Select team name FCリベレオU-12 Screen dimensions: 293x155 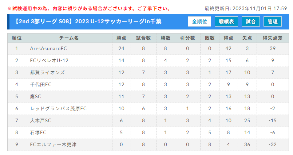(x=49, y=60)
